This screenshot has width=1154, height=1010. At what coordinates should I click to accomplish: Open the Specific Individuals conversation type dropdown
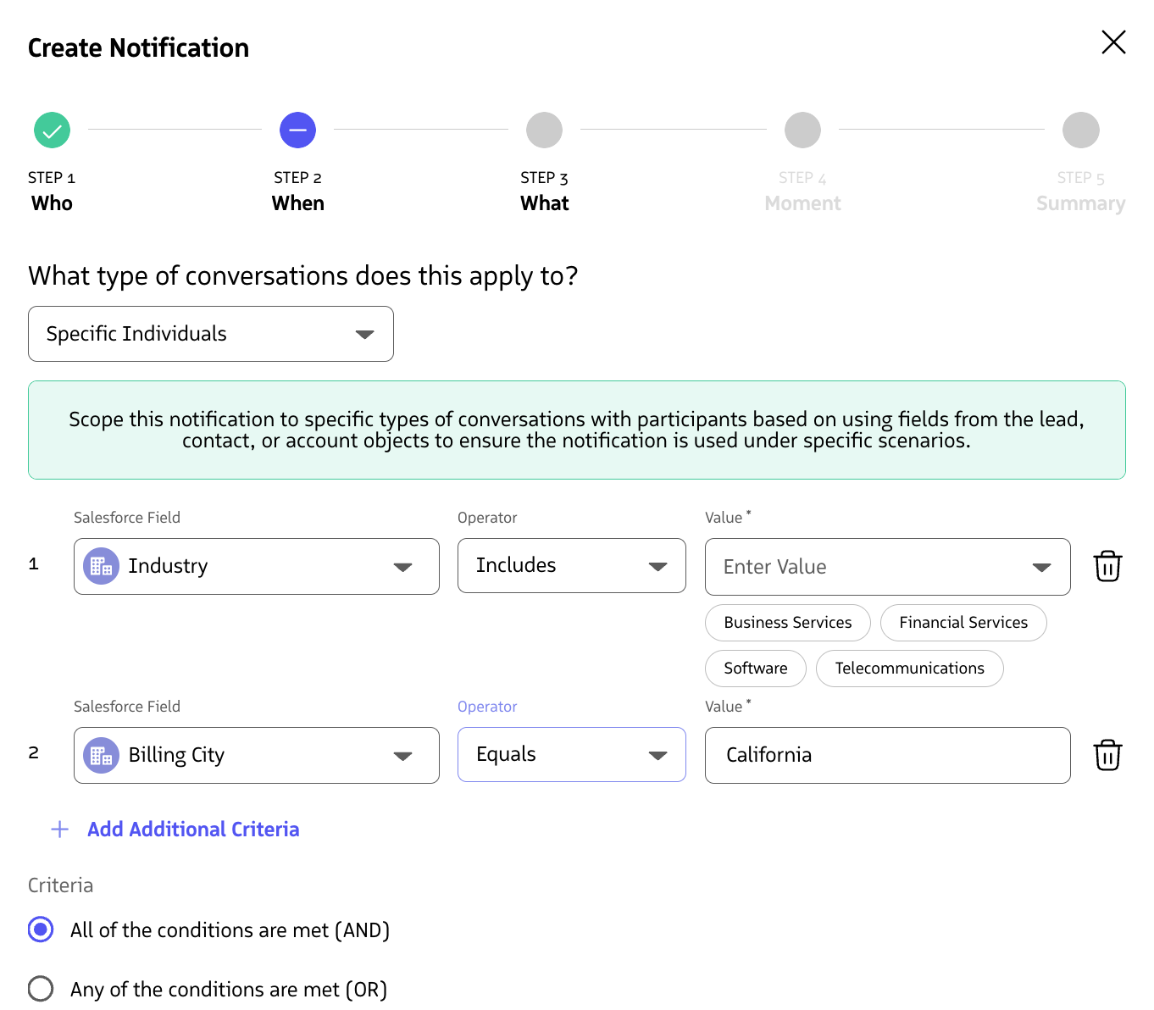[210, 334]
